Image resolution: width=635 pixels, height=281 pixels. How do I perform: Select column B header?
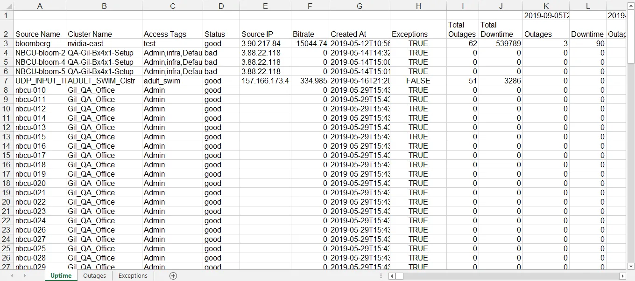[104, 6]
